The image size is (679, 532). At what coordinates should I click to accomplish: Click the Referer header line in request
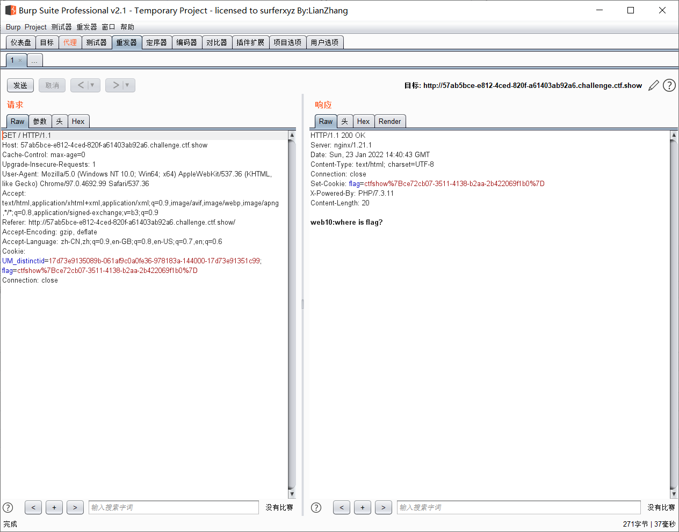coord(119,222)
